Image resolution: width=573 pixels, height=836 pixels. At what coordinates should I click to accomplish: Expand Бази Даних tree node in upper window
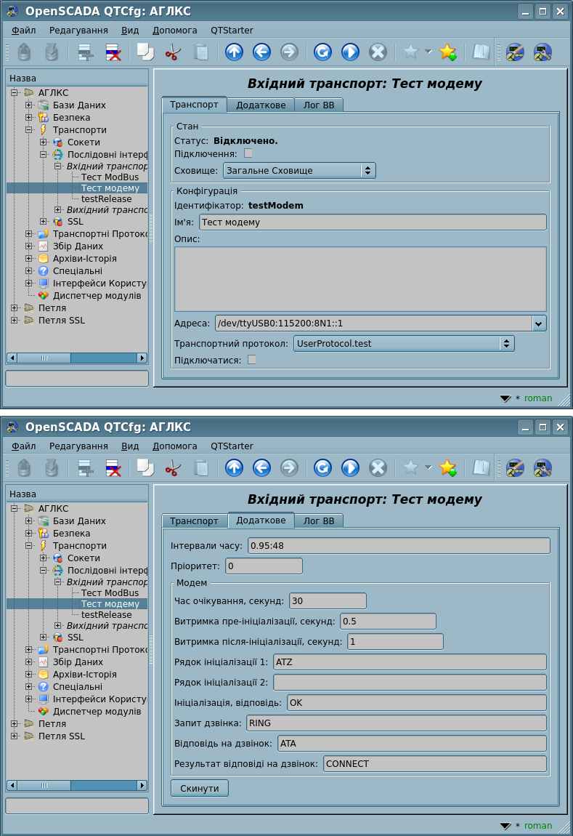point(29,105)
